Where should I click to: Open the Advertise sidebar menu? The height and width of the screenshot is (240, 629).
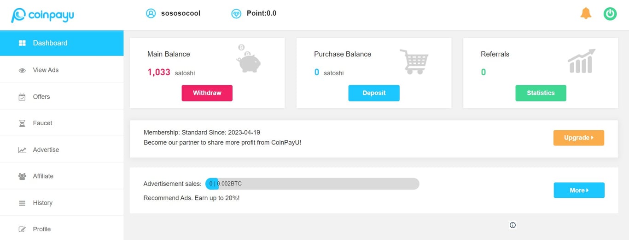(62, 150)
